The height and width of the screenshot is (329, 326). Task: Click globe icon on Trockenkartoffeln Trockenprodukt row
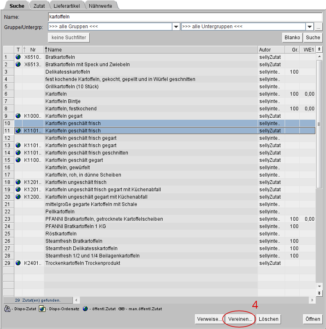pyautogui.click(x=18, y=263)
